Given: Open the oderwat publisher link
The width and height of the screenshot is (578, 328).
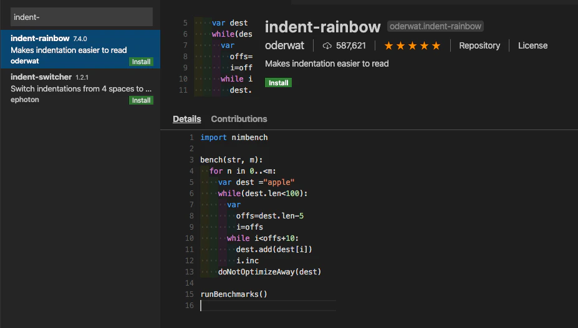Looking at the screenshot, I should (x=284, y=45).
